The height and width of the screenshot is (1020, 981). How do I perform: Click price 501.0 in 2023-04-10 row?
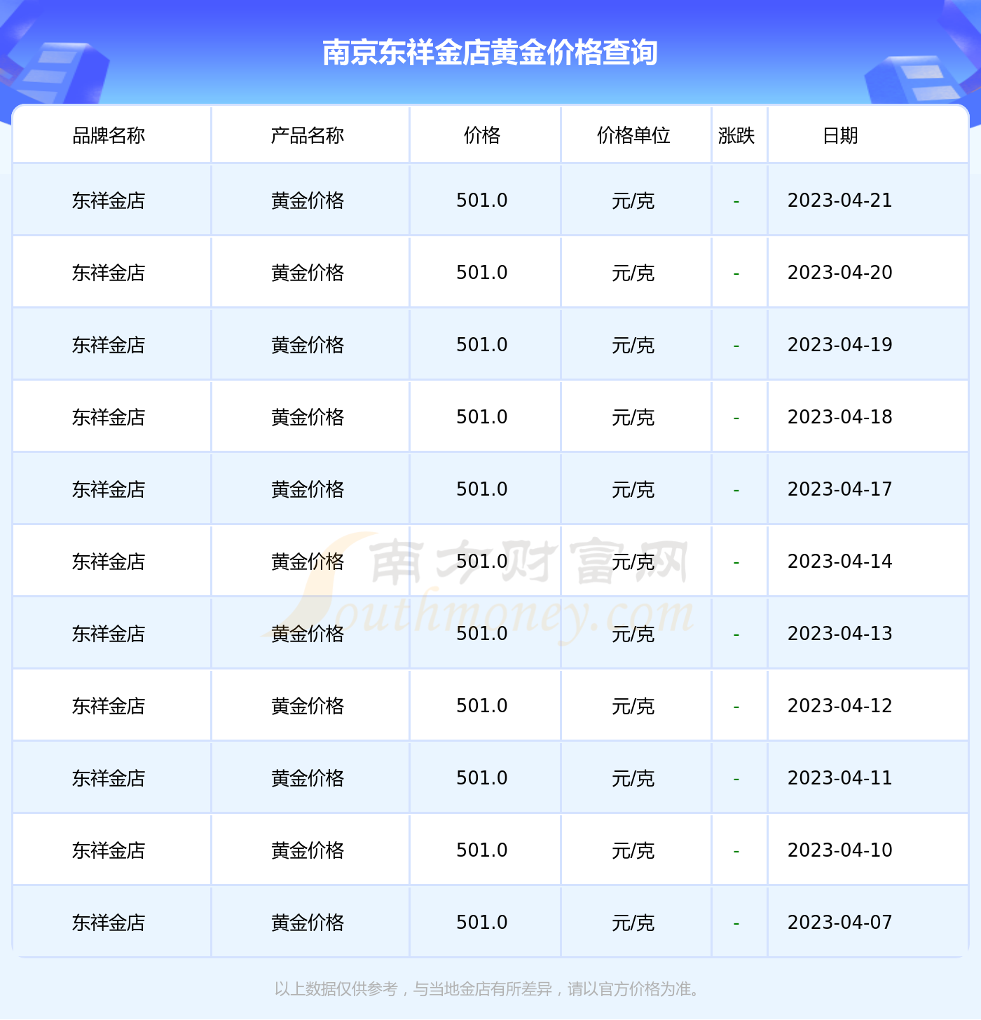[482, 850]
